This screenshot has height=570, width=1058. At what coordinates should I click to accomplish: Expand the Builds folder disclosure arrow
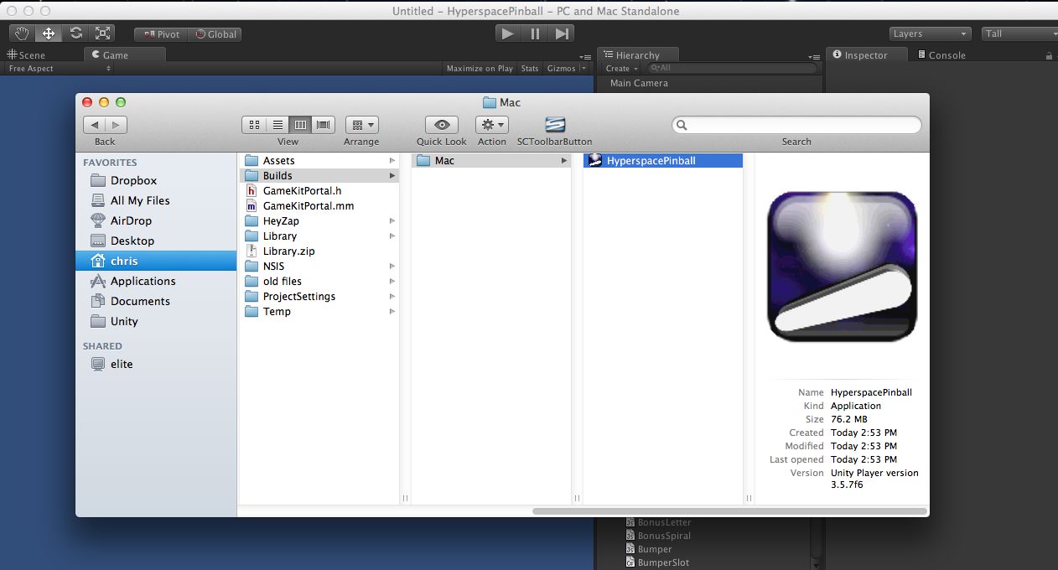(x=392, y=175)
